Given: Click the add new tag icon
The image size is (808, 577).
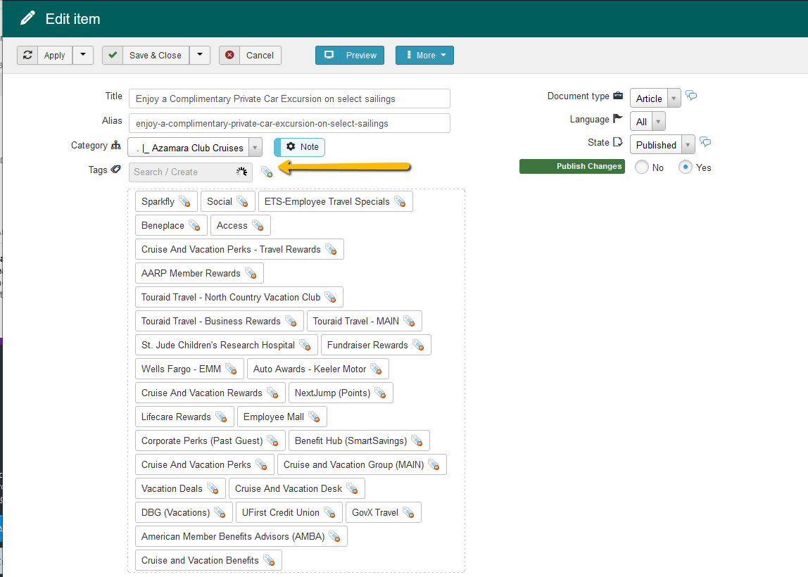Looking at the screenshot, I should (x=267, y=172).
